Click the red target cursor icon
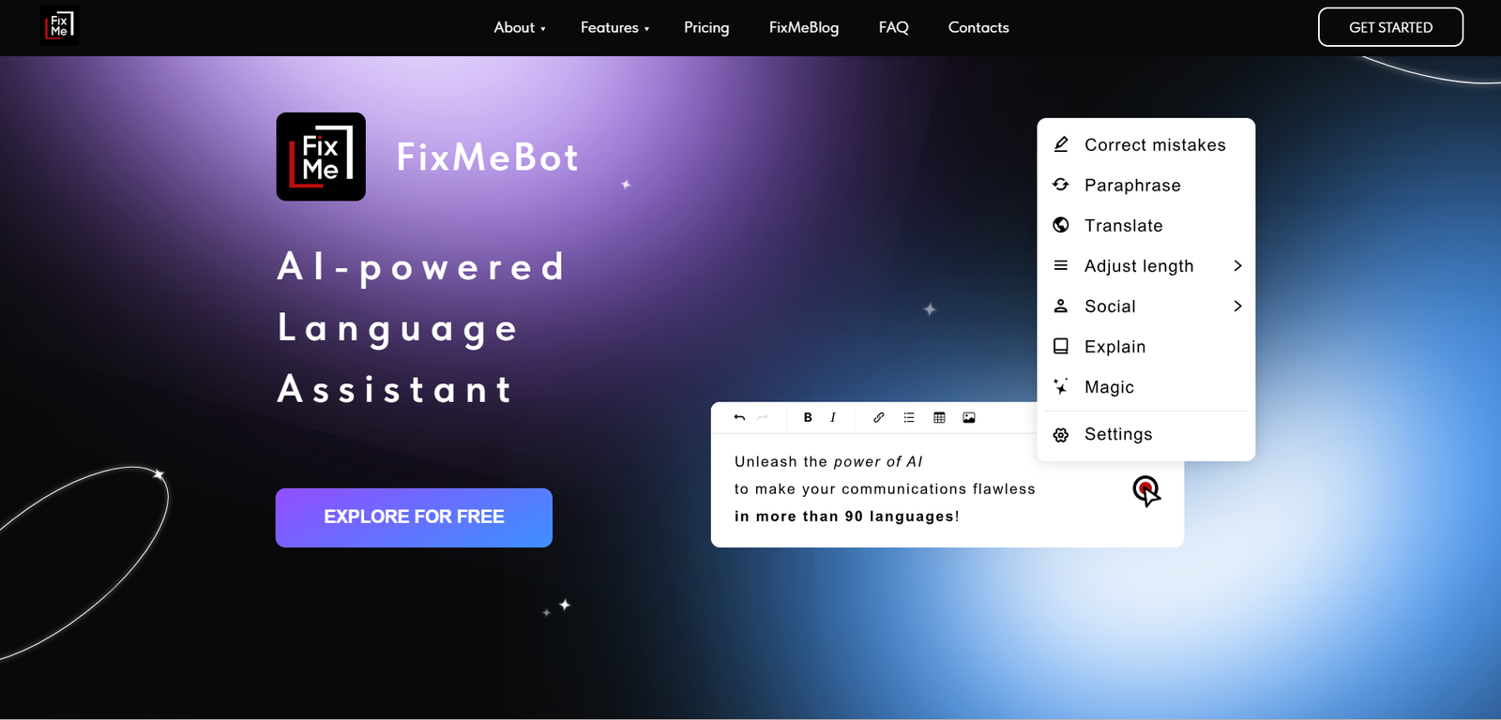1501x720 pixels. 1146,490
